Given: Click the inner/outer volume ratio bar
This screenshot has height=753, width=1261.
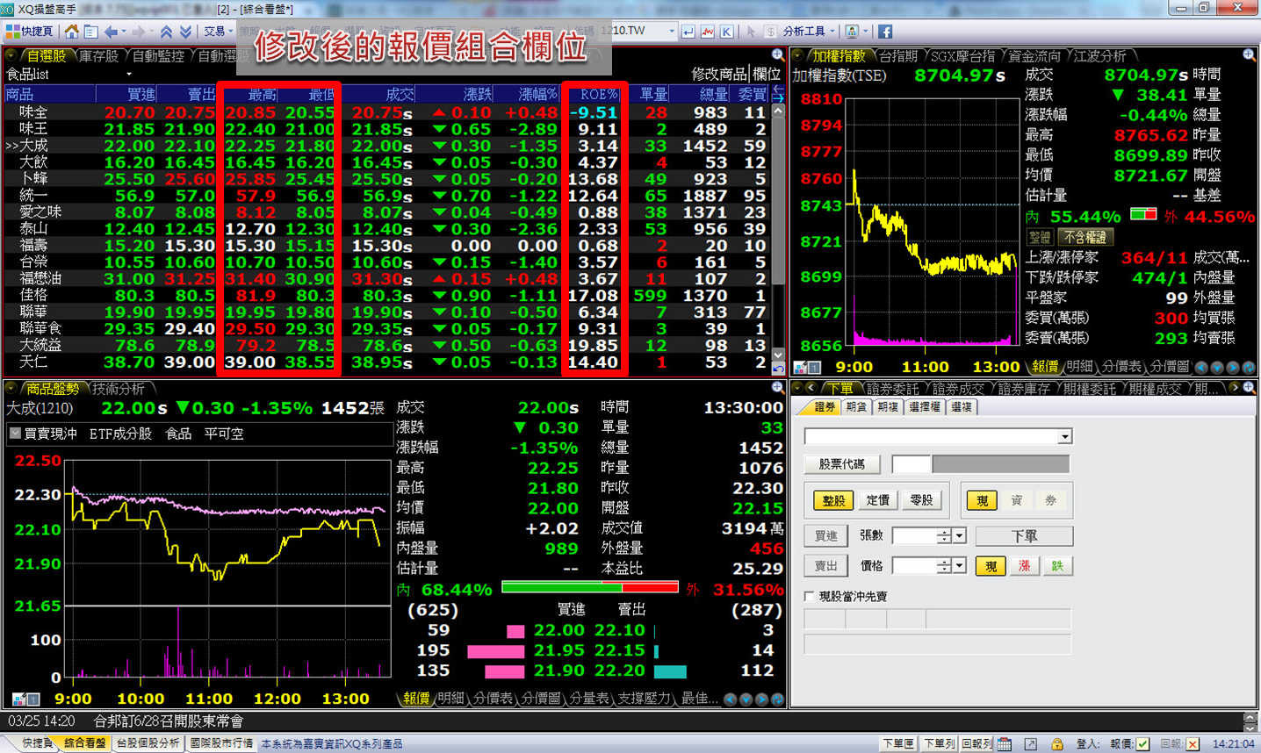Looking at the screenshot, I should pyautogui.click(x=589, y=588).
